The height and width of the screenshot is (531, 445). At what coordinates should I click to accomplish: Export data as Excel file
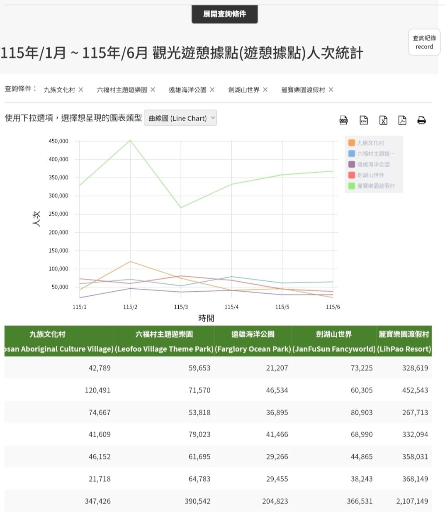pos(383,120)
